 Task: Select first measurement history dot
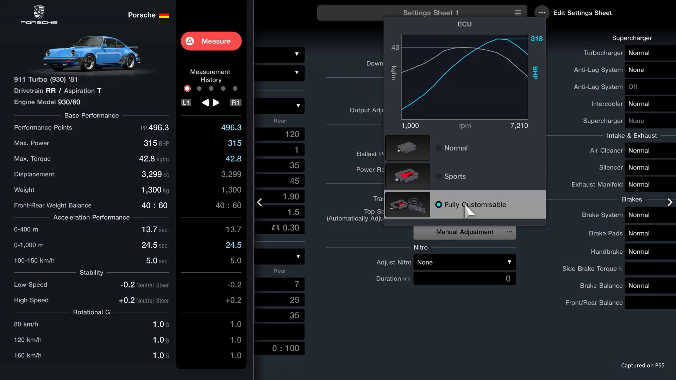[x=187, y=89]
